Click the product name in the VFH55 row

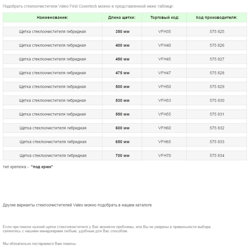click(x=52, y=114)
